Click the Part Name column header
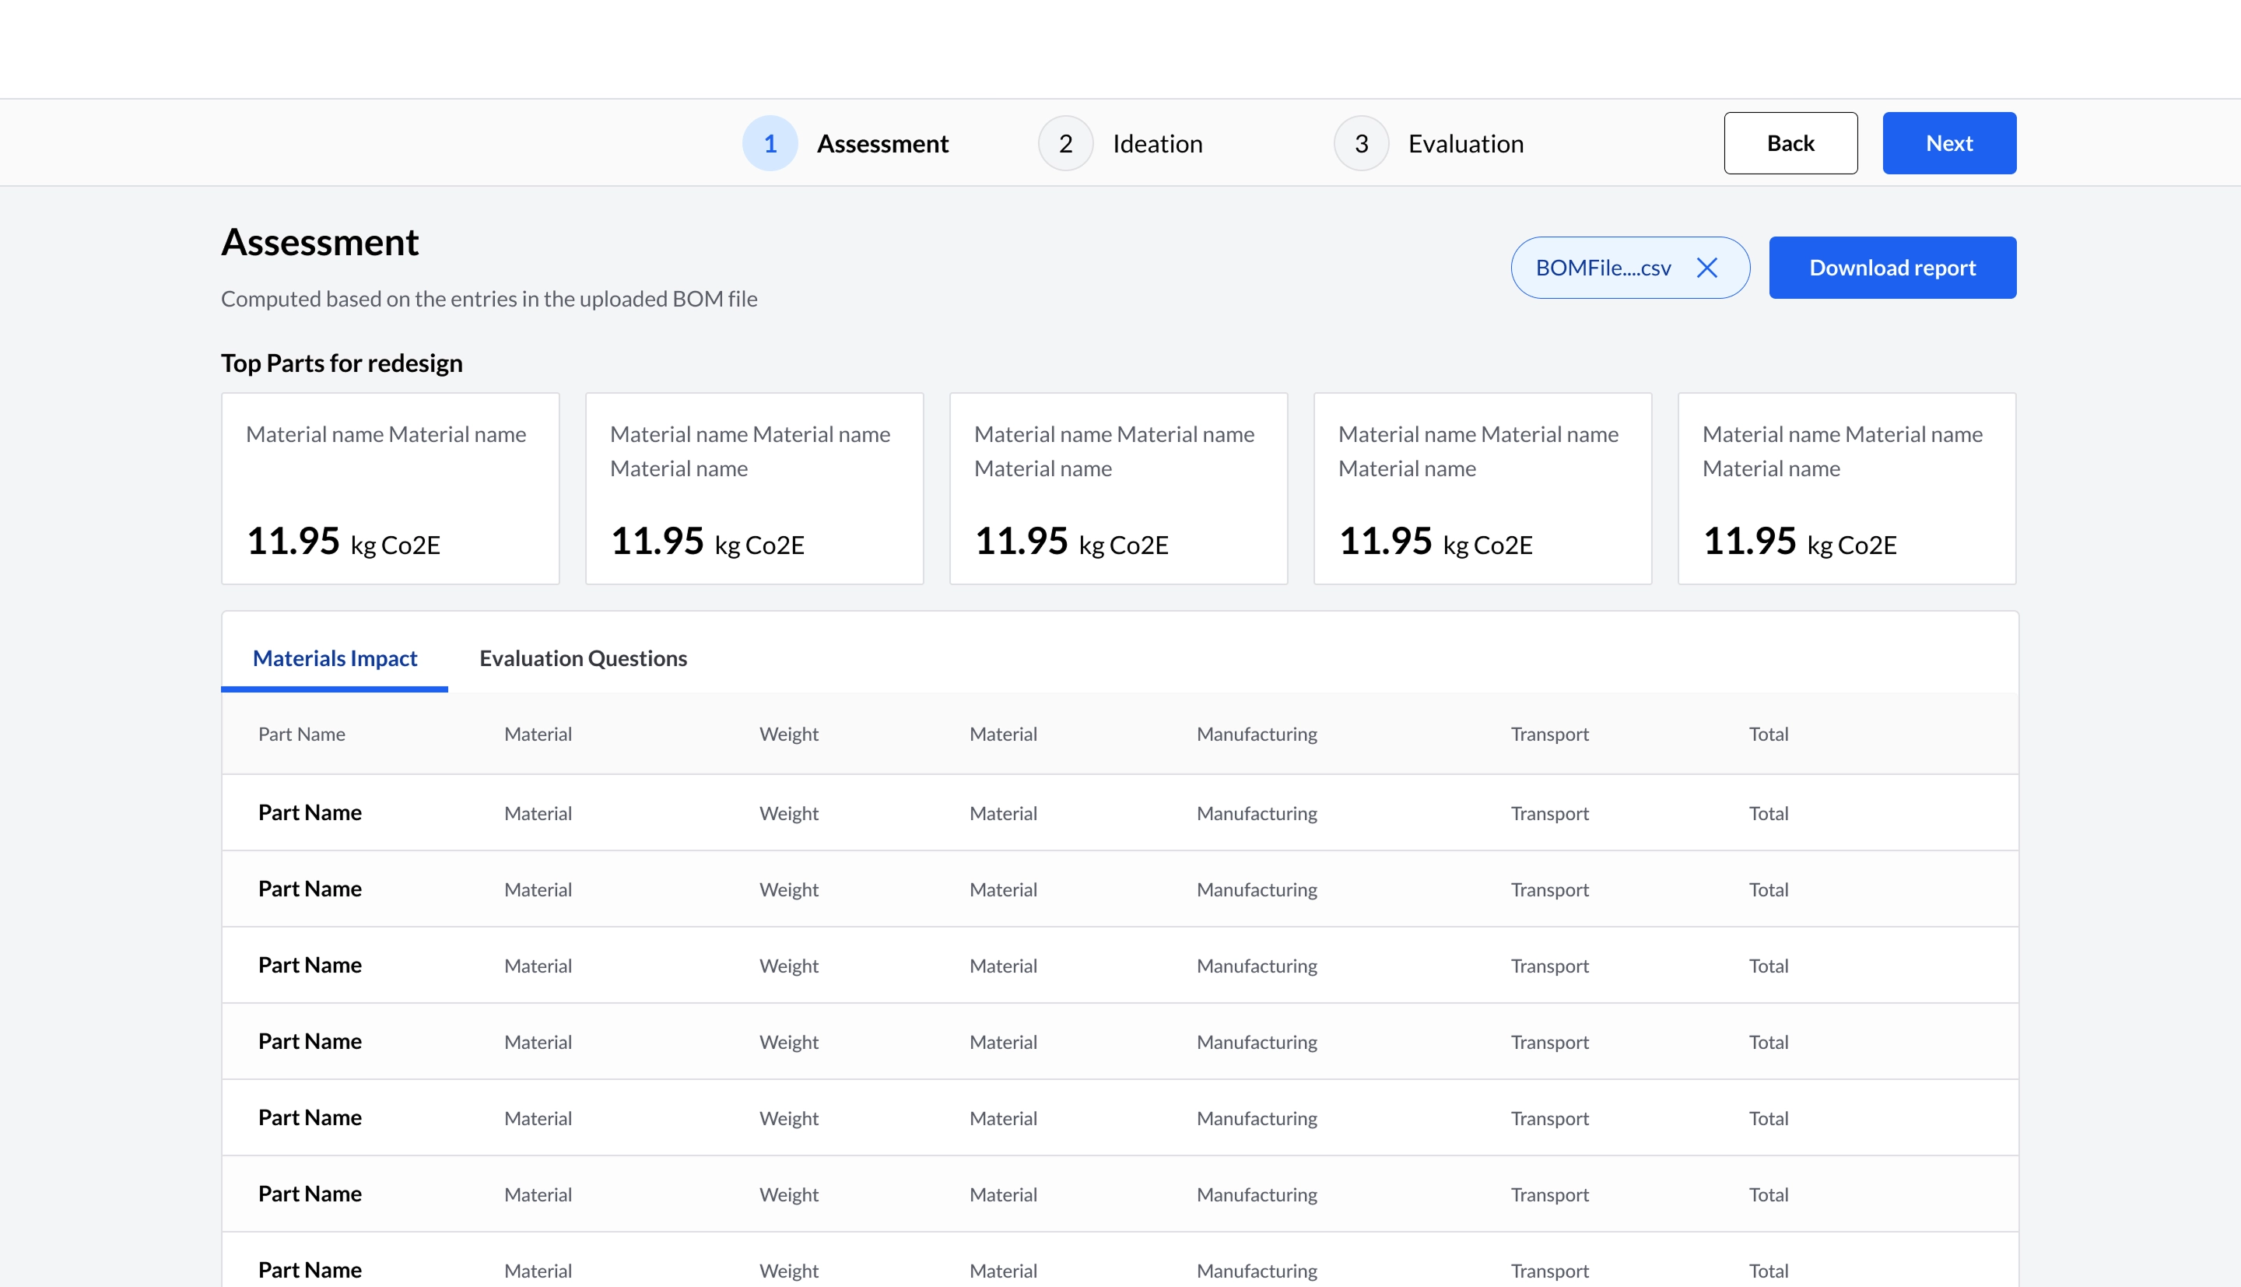Screen dimensions: 2241x1287 tap(301, 734)
